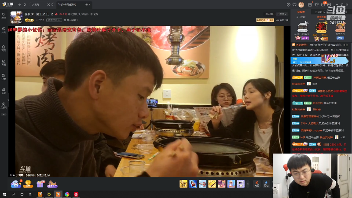Viewport: 352px width, 198px height.
Task: Open the Windows Start menu
Action: (x=4, y=194)
